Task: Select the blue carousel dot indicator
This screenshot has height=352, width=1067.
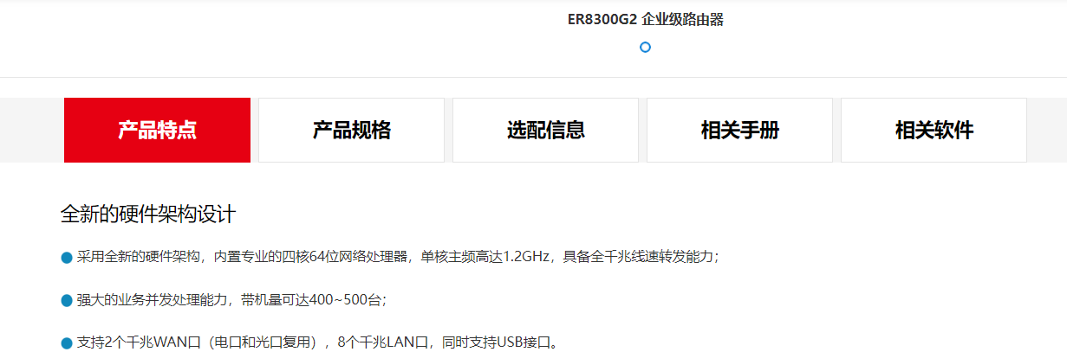Action: click(x=645, y=48)
